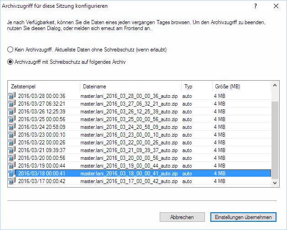Click archive icon for 2016/03/21 09:39:37

click(x=12, y=150)
